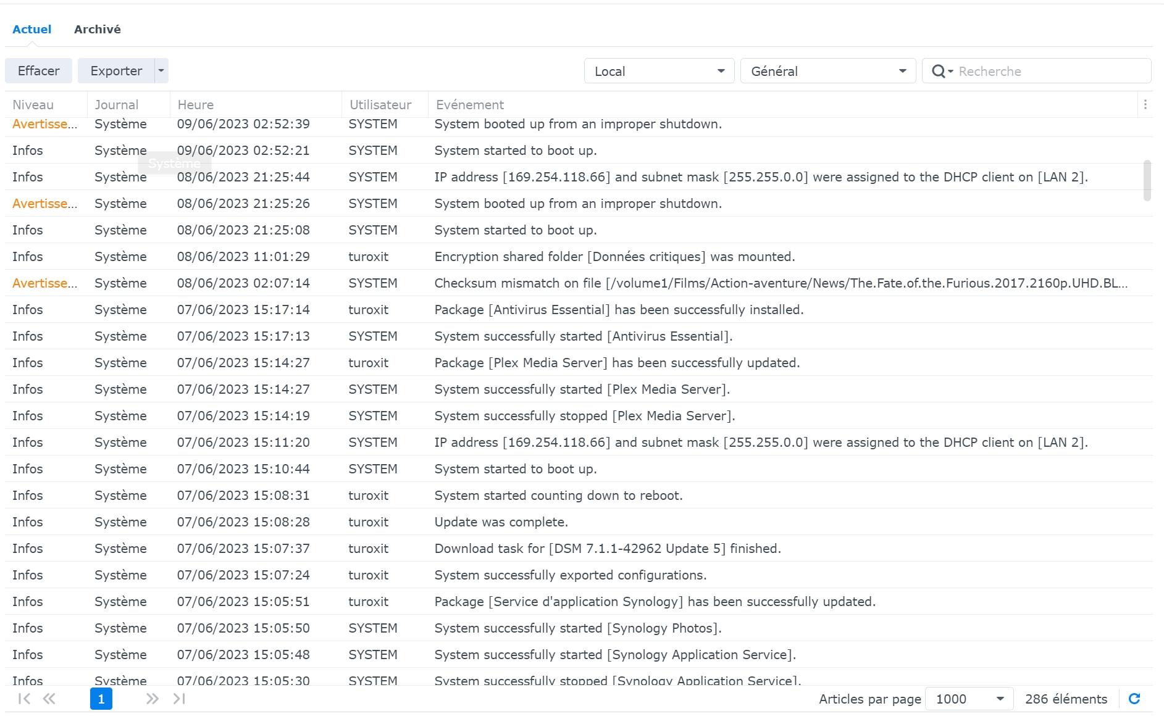The height and width of the screenshot is (719, 1164).
Task: Jump to the last page of results
Action: tap(179, 699)
